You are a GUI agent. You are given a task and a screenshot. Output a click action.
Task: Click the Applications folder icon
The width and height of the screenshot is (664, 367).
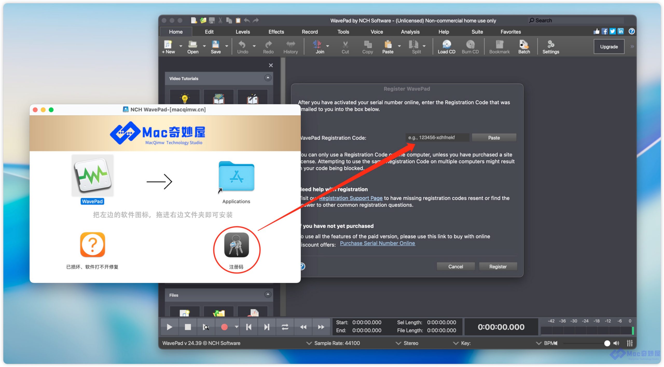(236, 177)
